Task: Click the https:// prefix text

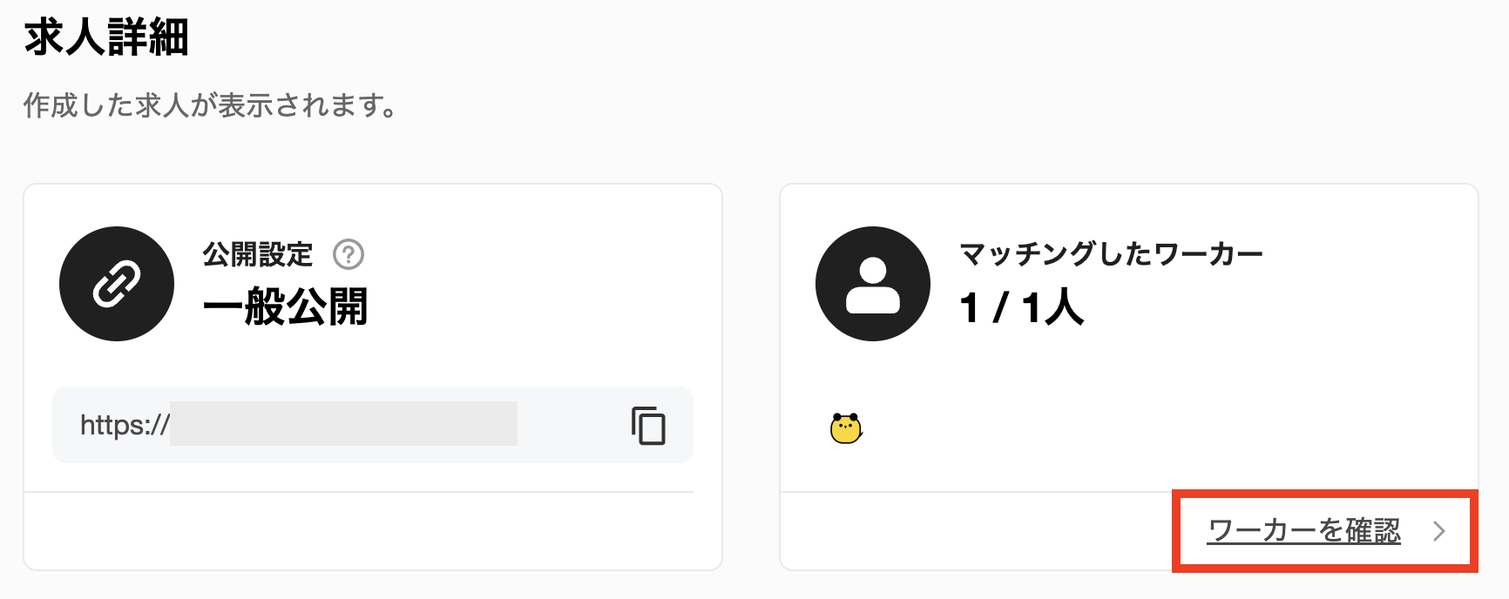Action: coord(125,425)
